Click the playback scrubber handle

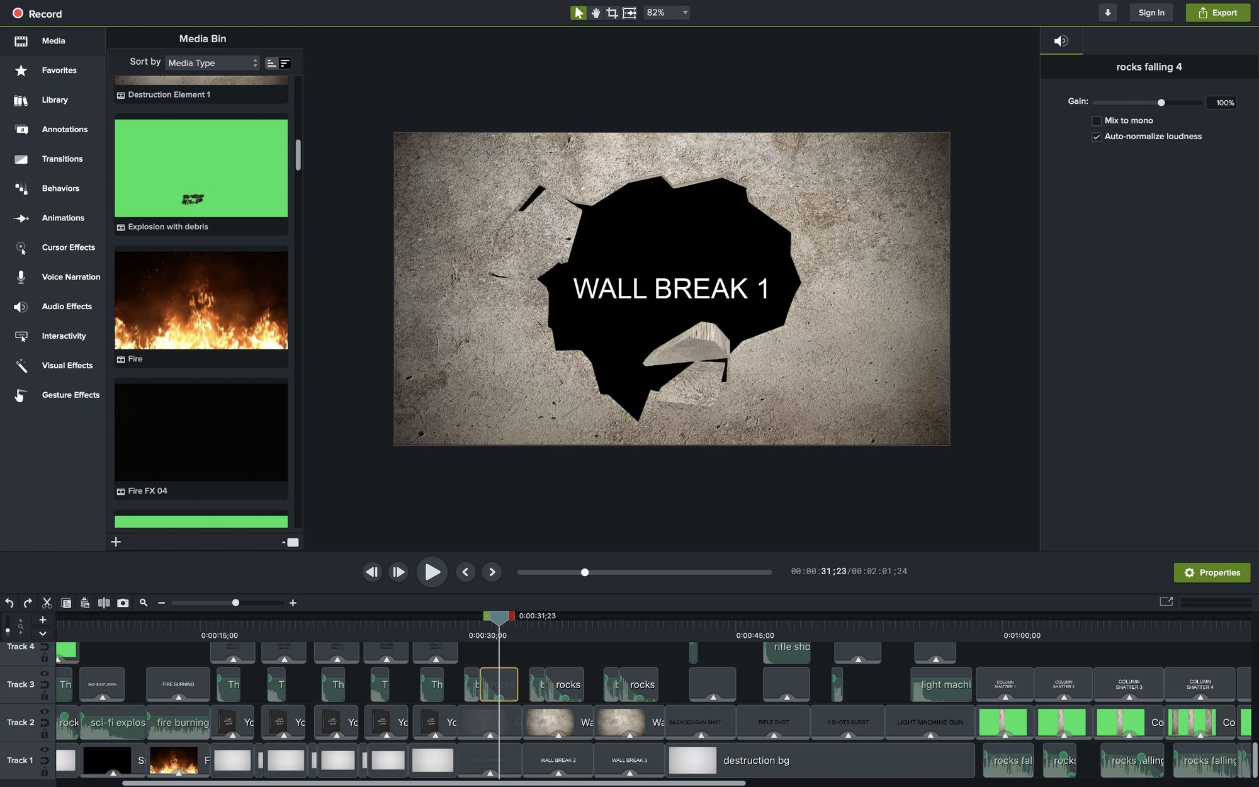[585, 572]
